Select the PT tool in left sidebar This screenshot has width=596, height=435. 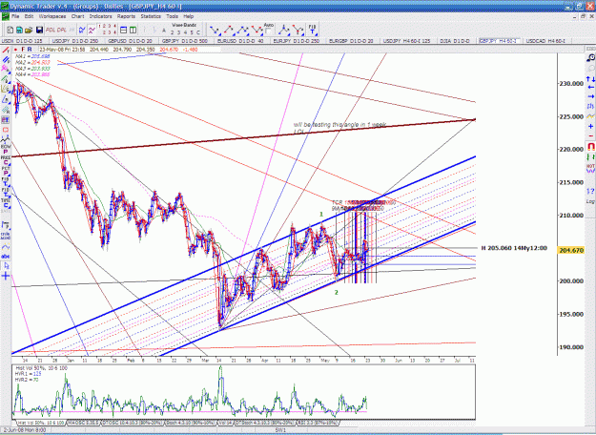click(6, 120)
